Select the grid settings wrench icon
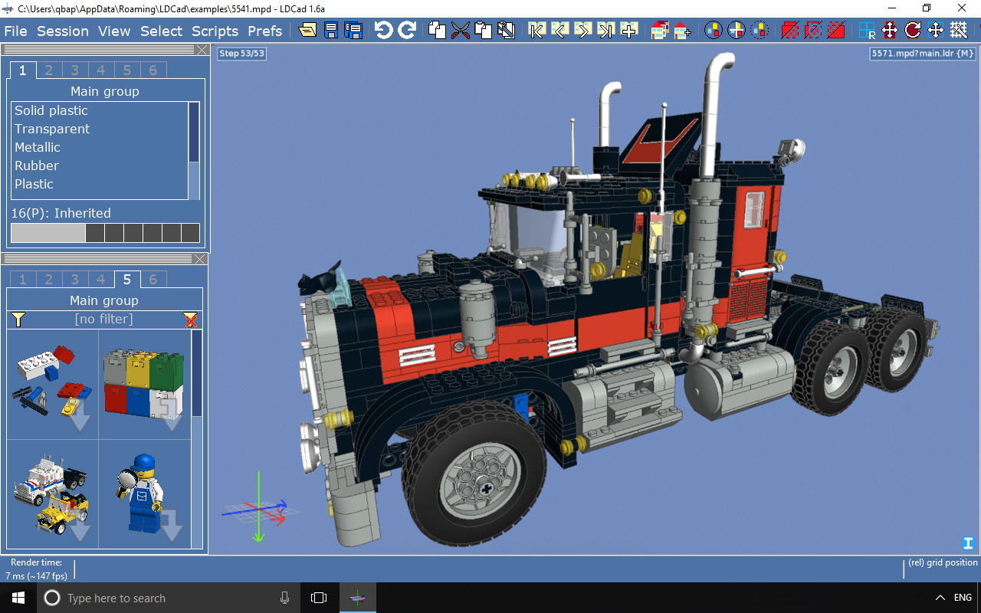 click(958, 30)
